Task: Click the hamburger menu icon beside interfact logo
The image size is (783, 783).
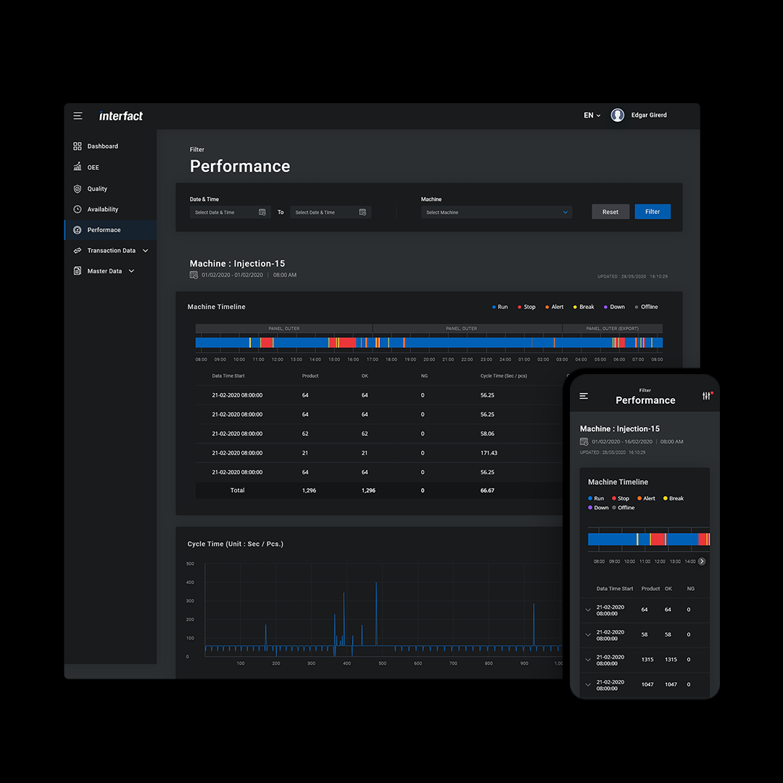Action: 78,116
